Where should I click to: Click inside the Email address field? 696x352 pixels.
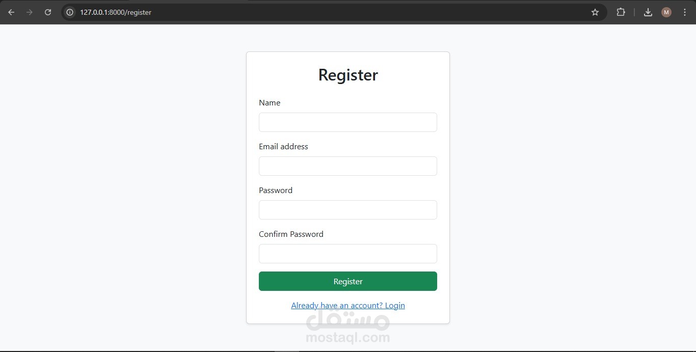[x=348, y=166]
